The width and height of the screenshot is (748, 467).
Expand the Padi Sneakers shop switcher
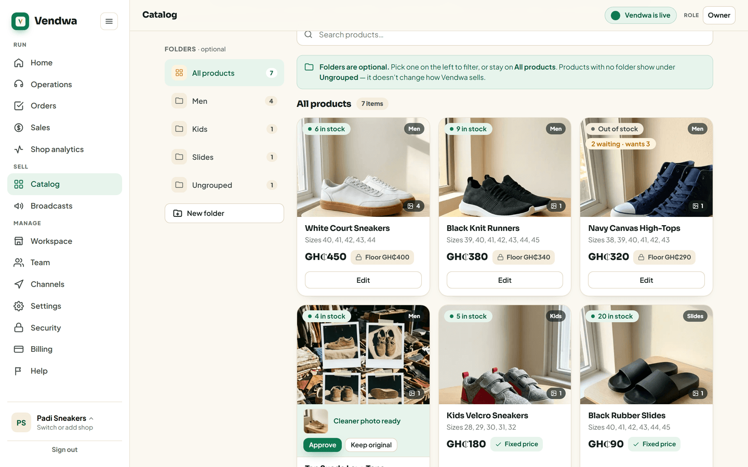(x=64, y=422)
